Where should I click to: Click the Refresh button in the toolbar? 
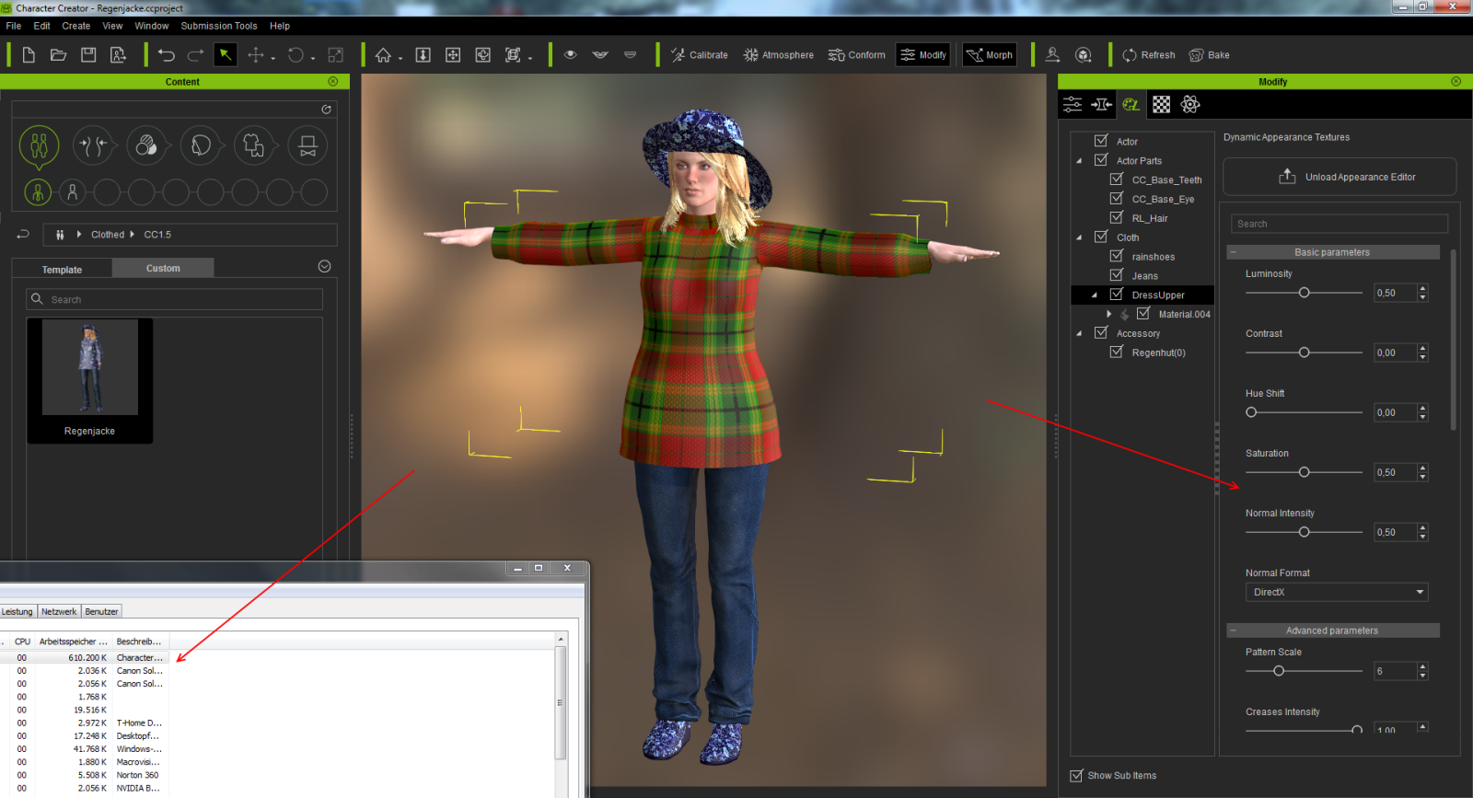pos(1149,55)
